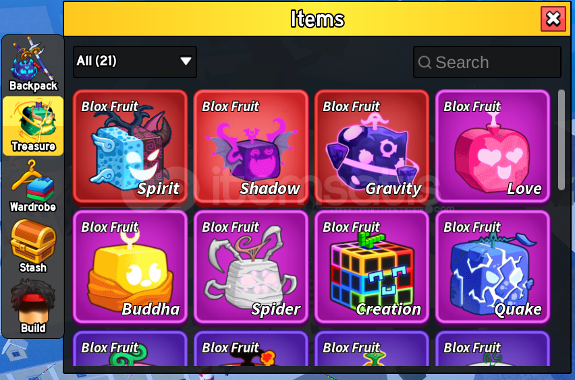The height and width of the screenshot is (380, 575).
Task: Choose the Spider Blox Fruit
Action: point(251,267)
